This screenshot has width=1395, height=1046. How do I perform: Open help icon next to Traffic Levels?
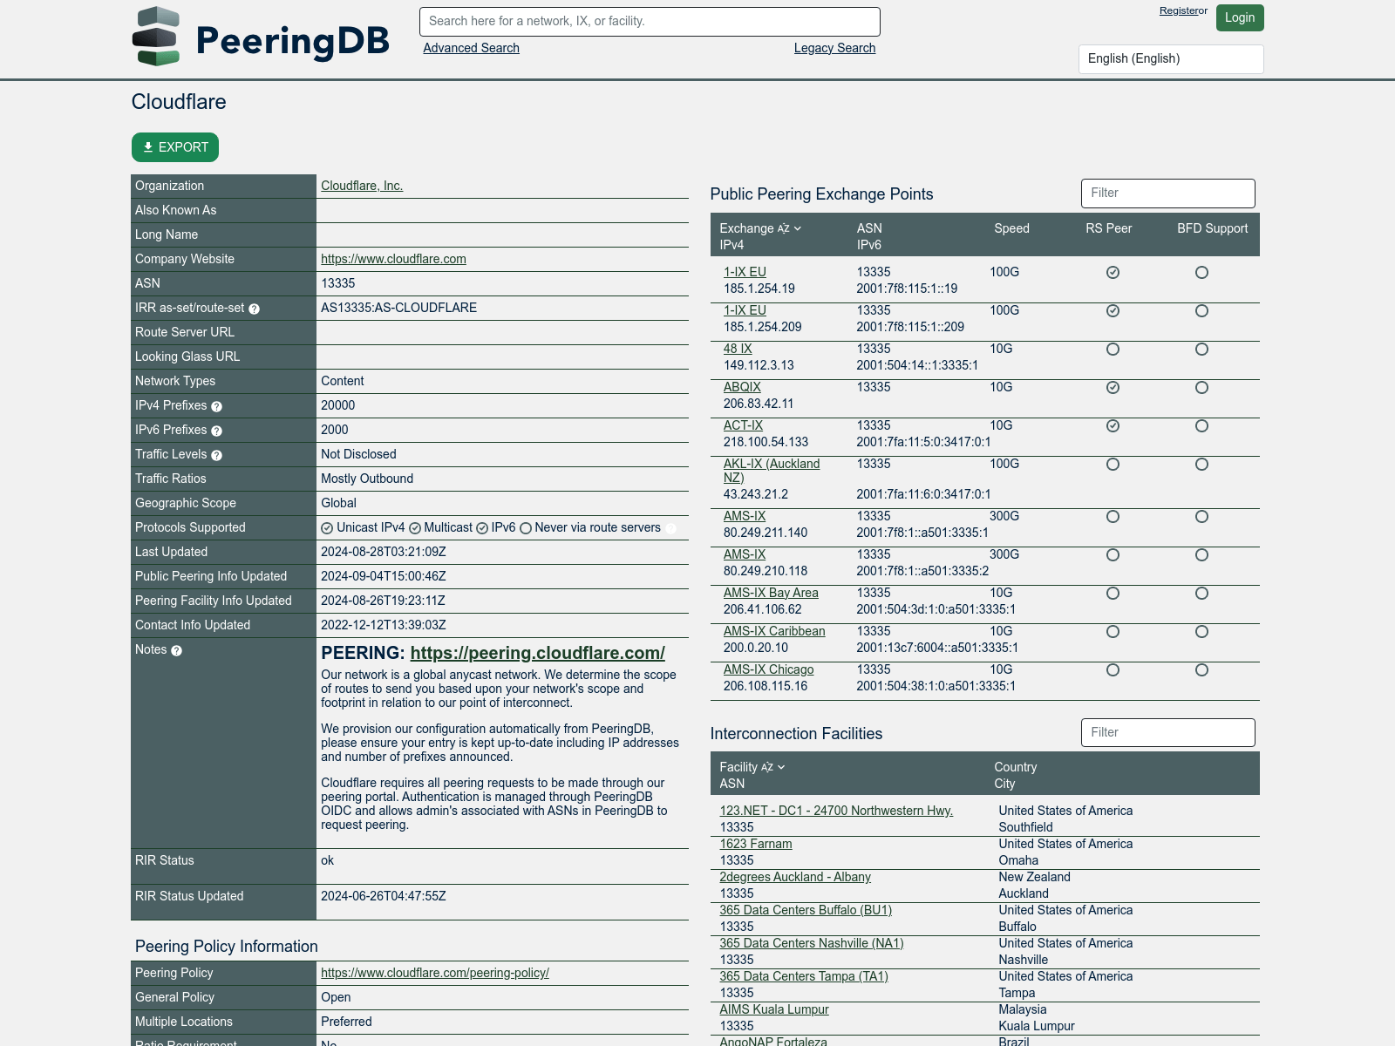click(x=216, y=455)
